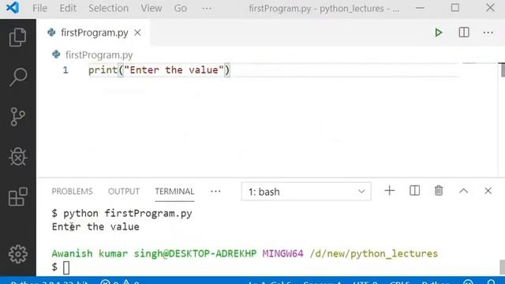The height and width of the screenshot is (284, 505).
Task: Click the terminal vertical scrollbar
Action: pos(502,267)
